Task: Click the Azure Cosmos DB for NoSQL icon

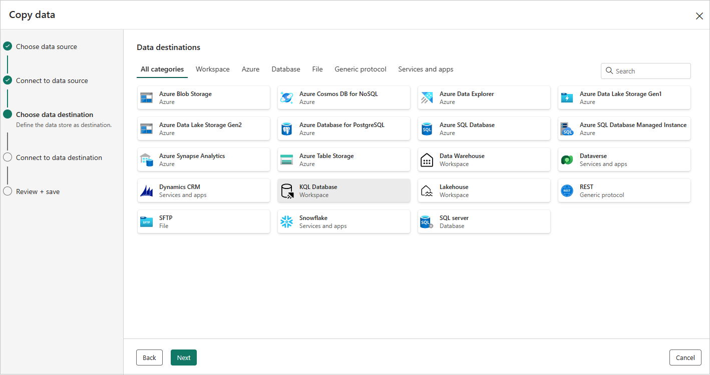Action: point(286,97)
